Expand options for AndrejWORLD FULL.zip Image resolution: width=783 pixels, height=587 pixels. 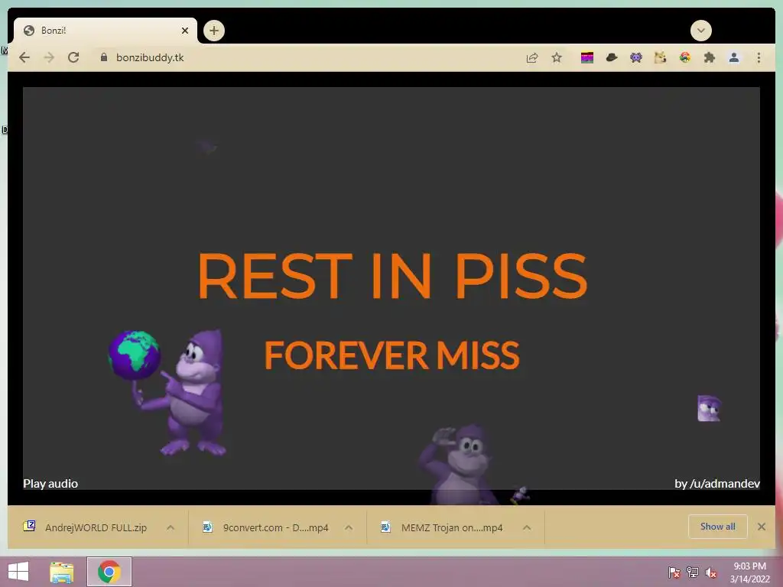[171, 527]
